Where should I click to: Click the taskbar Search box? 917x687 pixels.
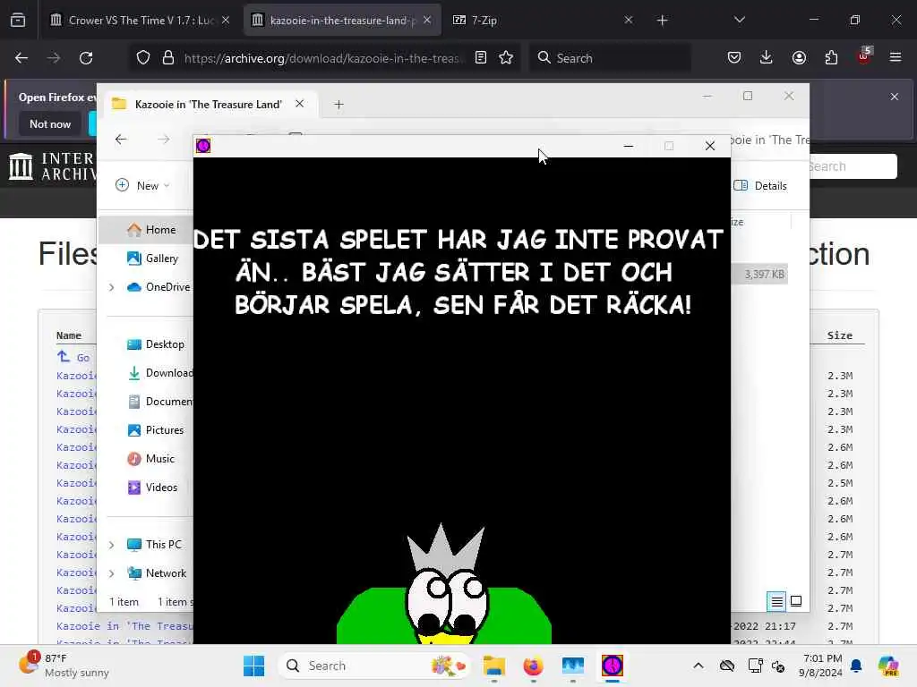[x=374, y=666]
